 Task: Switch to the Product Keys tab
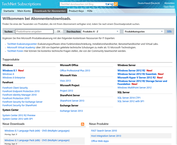76,11
